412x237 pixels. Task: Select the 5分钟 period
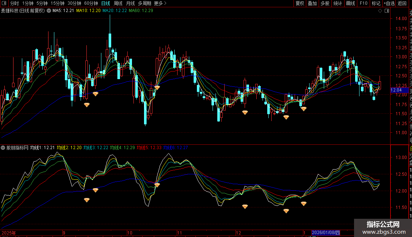click(x=42, y=3)
